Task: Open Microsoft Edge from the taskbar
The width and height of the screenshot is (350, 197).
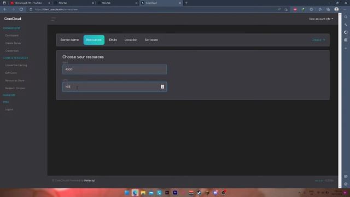Action: 135,193
